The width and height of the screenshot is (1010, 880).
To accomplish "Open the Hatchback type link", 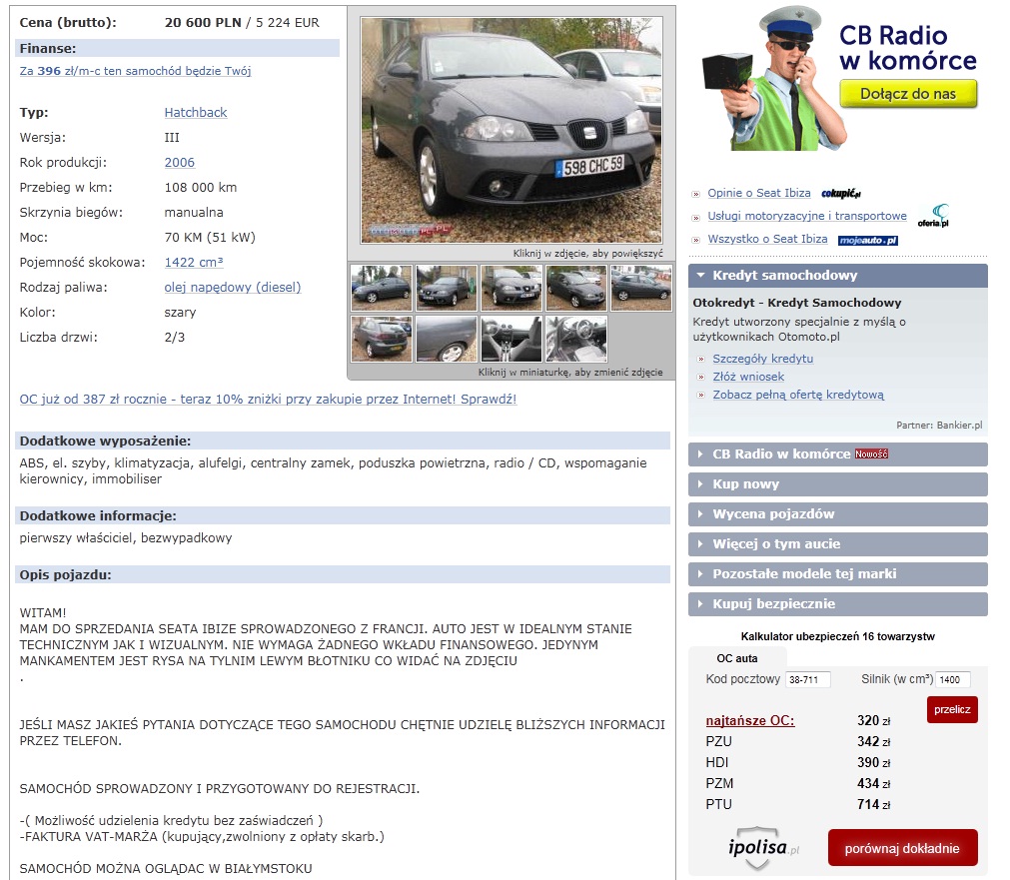I will point(196,112).
